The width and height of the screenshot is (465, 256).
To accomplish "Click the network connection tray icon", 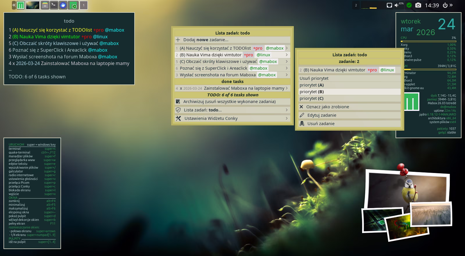I will [389, 5].
